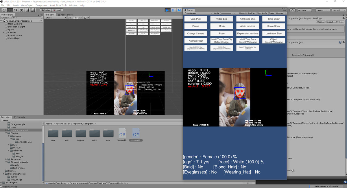Select Main Camera in the Hierarchy
The height and width of the screenshot is (188, 347).
point(15,24)
